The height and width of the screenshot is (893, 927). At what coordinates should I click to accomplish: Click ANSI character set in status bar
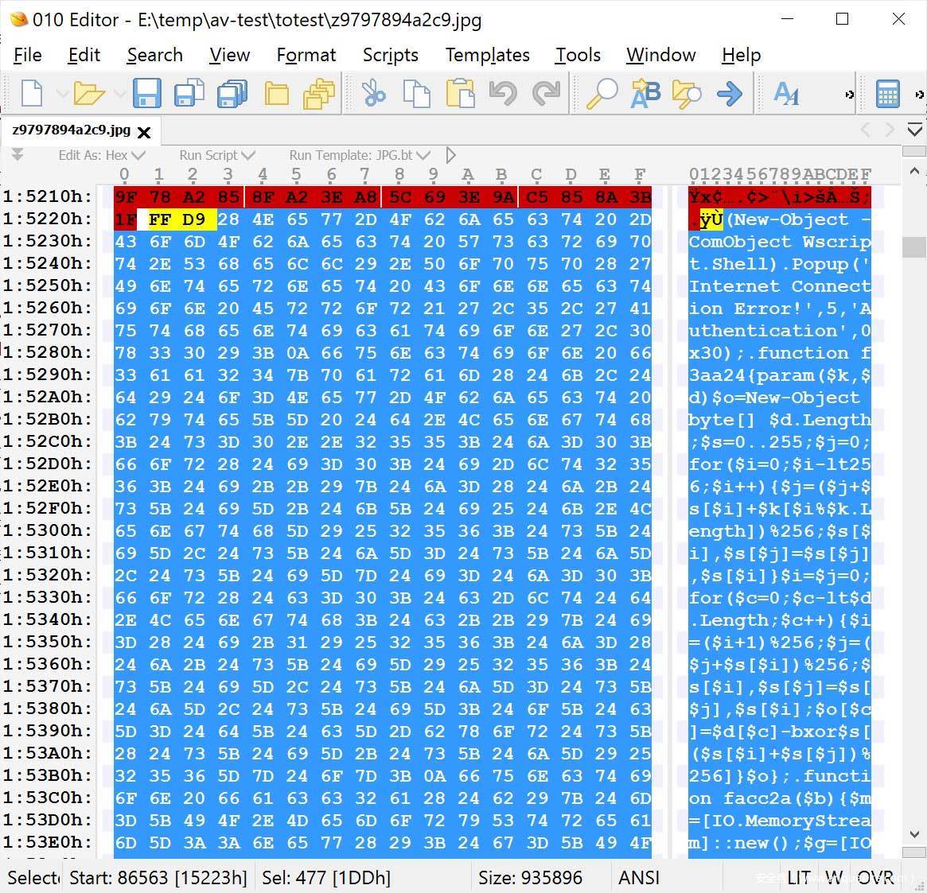point(639,877)
